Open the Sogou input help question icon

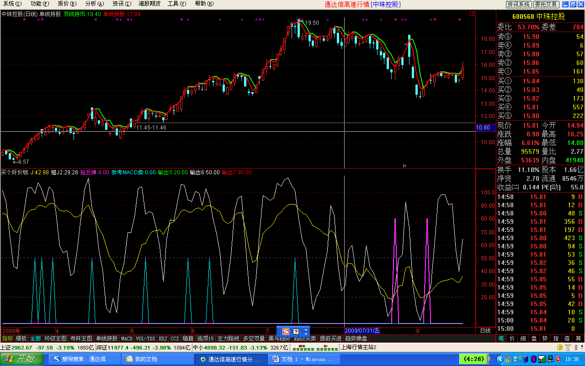[296, 331]
